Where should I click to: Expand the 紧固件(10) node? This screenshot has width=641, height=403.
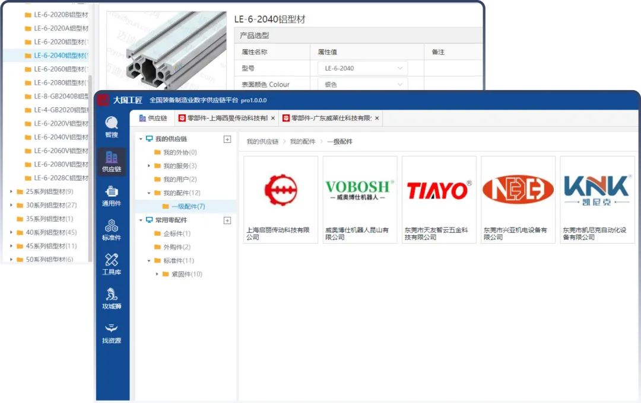pyautogui.click(x=157, y=274)
